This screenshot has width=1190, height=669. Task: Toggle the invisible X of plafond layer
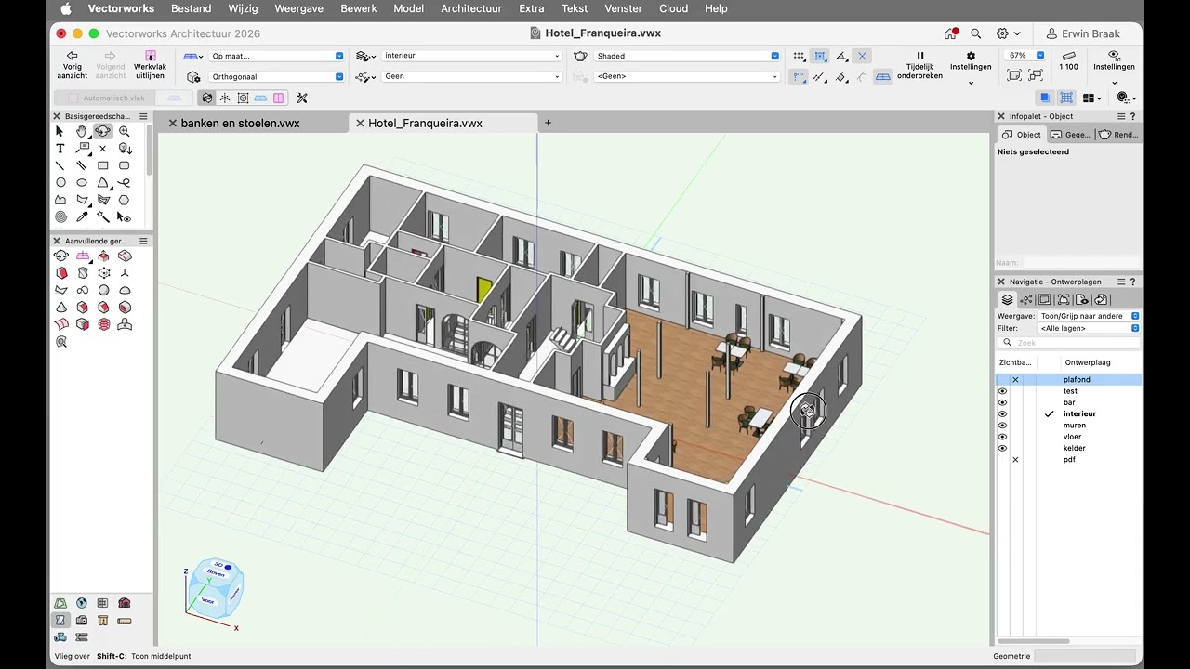(1015, 379)
